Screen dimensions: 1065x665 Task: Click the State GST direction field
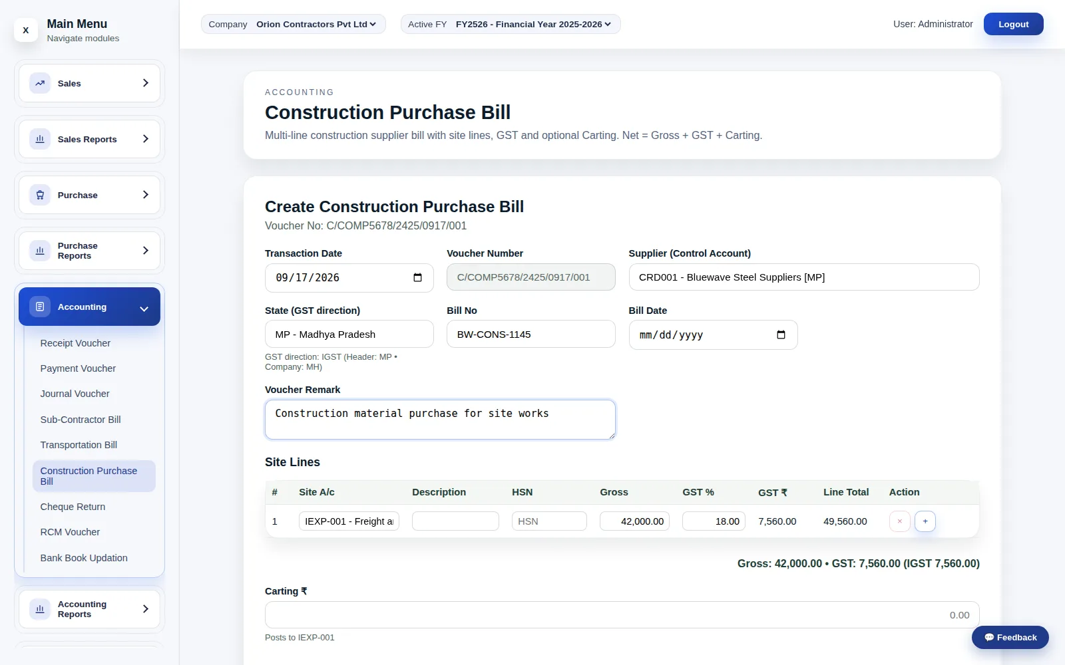(x=349, y=334)
